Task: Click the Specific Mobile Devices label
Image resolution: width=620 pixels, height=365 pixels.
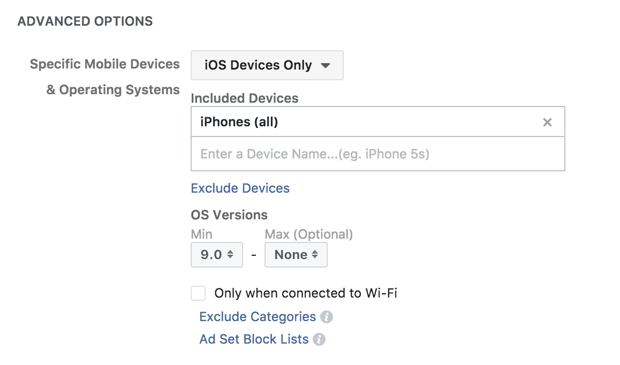Action: pyautogui.click(x=105, y=64)
